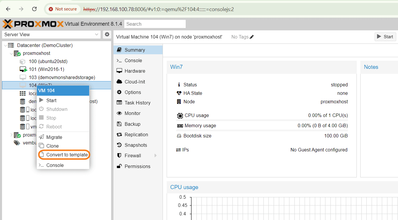Collapse the Datacenter (DemoCluster) tree node
Image resolution: width=398 pixels, height=220 pixels.
pos(6,45)
